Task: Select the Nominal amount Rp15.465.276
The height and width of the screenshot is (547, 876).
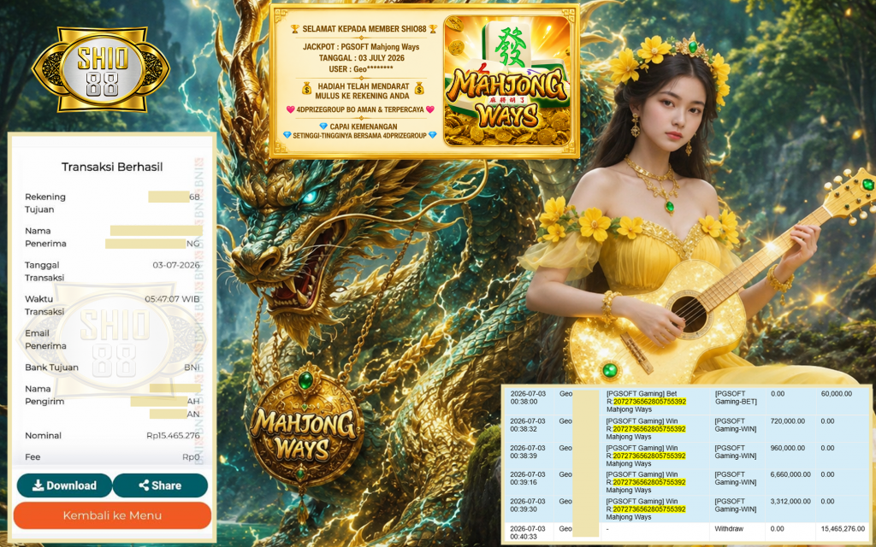Action: point(173,435)
